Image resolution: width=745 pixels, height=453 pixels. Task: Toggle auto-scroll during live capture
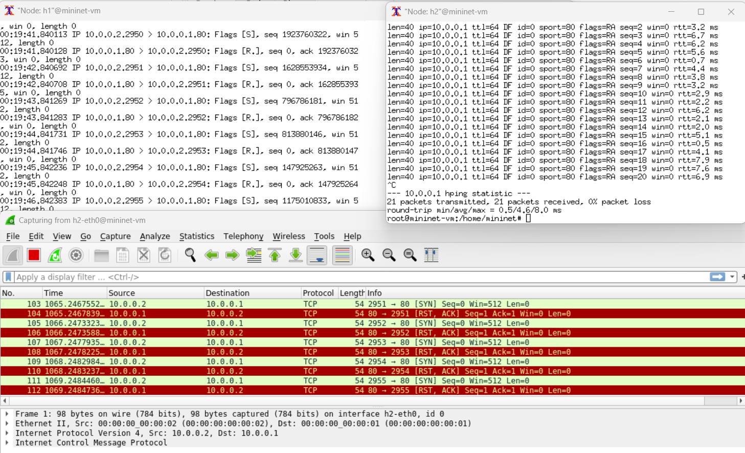317,255
